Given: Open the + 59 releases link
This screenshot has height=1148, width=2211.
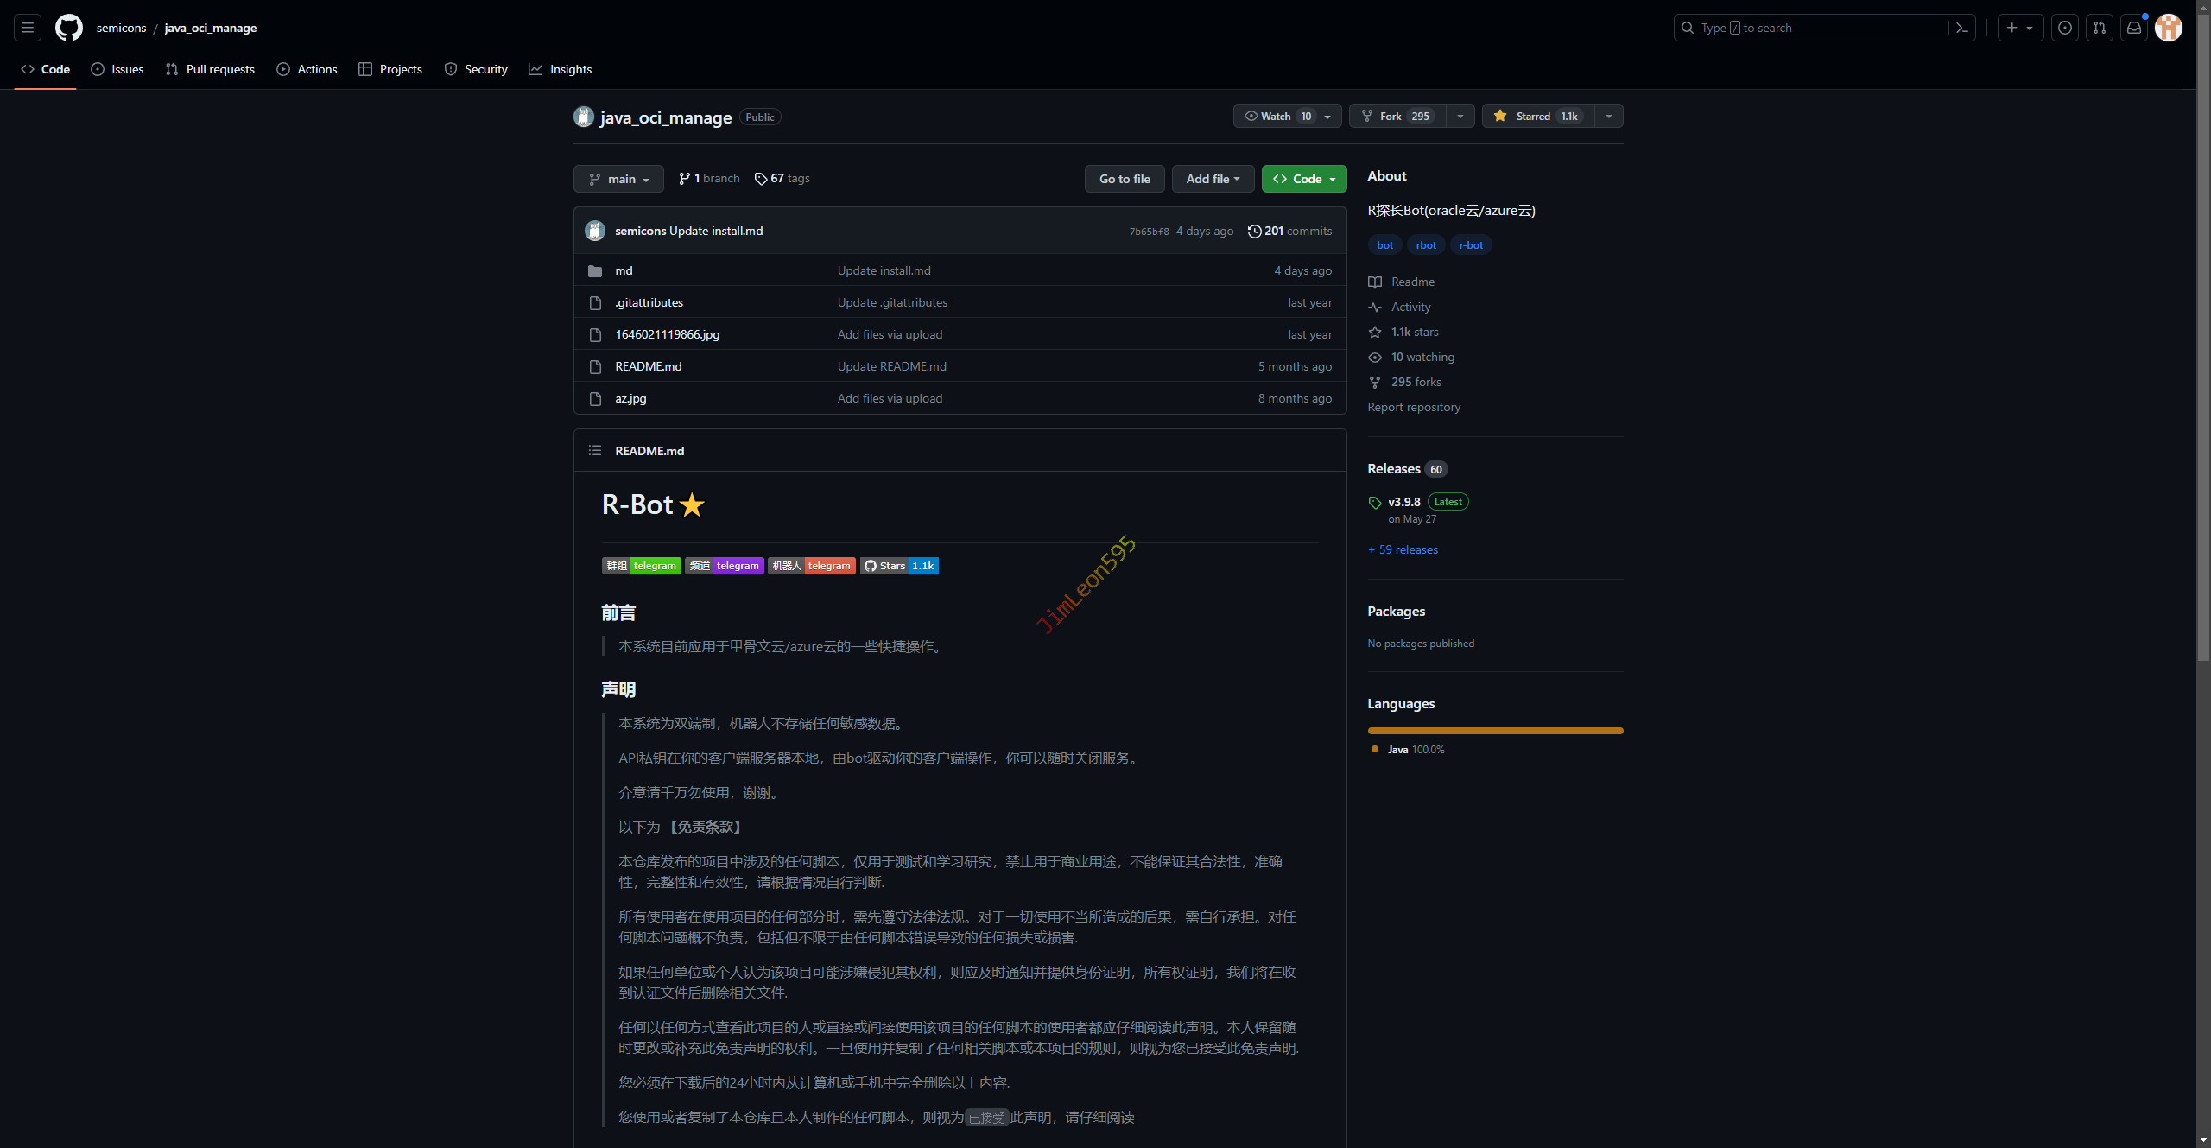Looking at the screenshot, I should (x=1403, y=549).
